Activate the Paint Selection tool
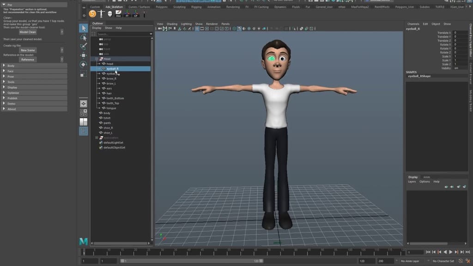 pyautogui.click(x=84, y=46)
